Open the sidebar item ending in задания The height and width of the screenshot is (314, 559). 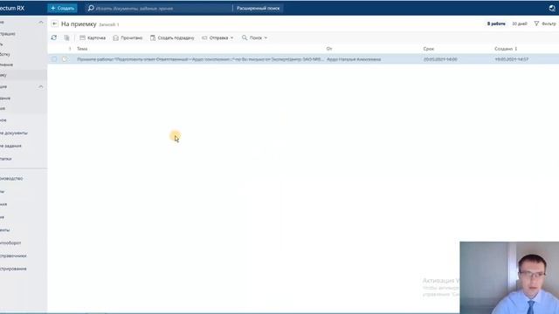click(x=10, y=146)
